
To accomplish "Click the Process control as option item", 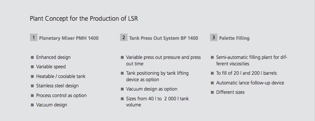I will pos(61,95).
